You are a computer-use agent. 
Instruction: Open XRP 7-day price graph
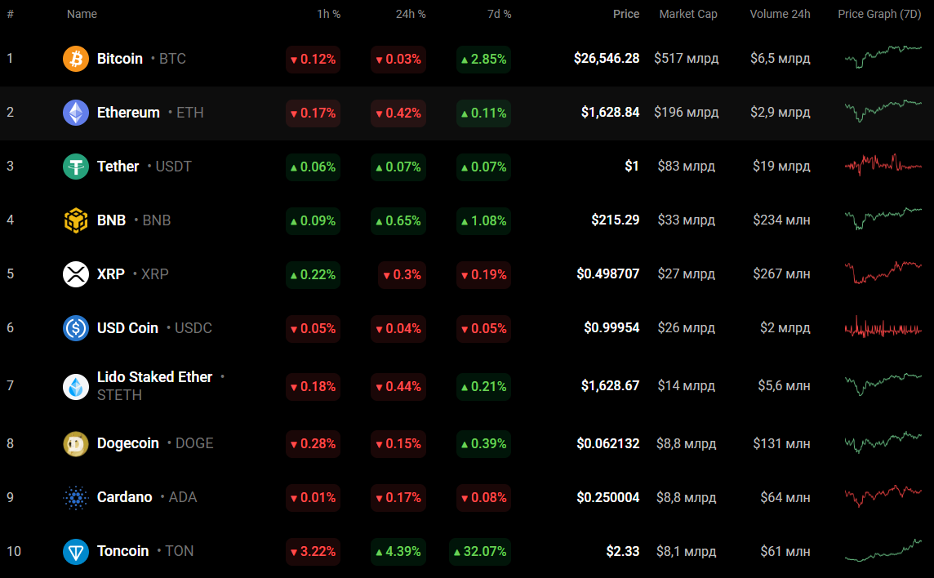click(883, 272)
